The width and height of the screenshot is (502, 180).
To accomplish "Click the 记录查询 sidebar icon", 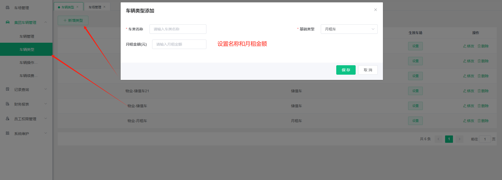I will (8, 89).
